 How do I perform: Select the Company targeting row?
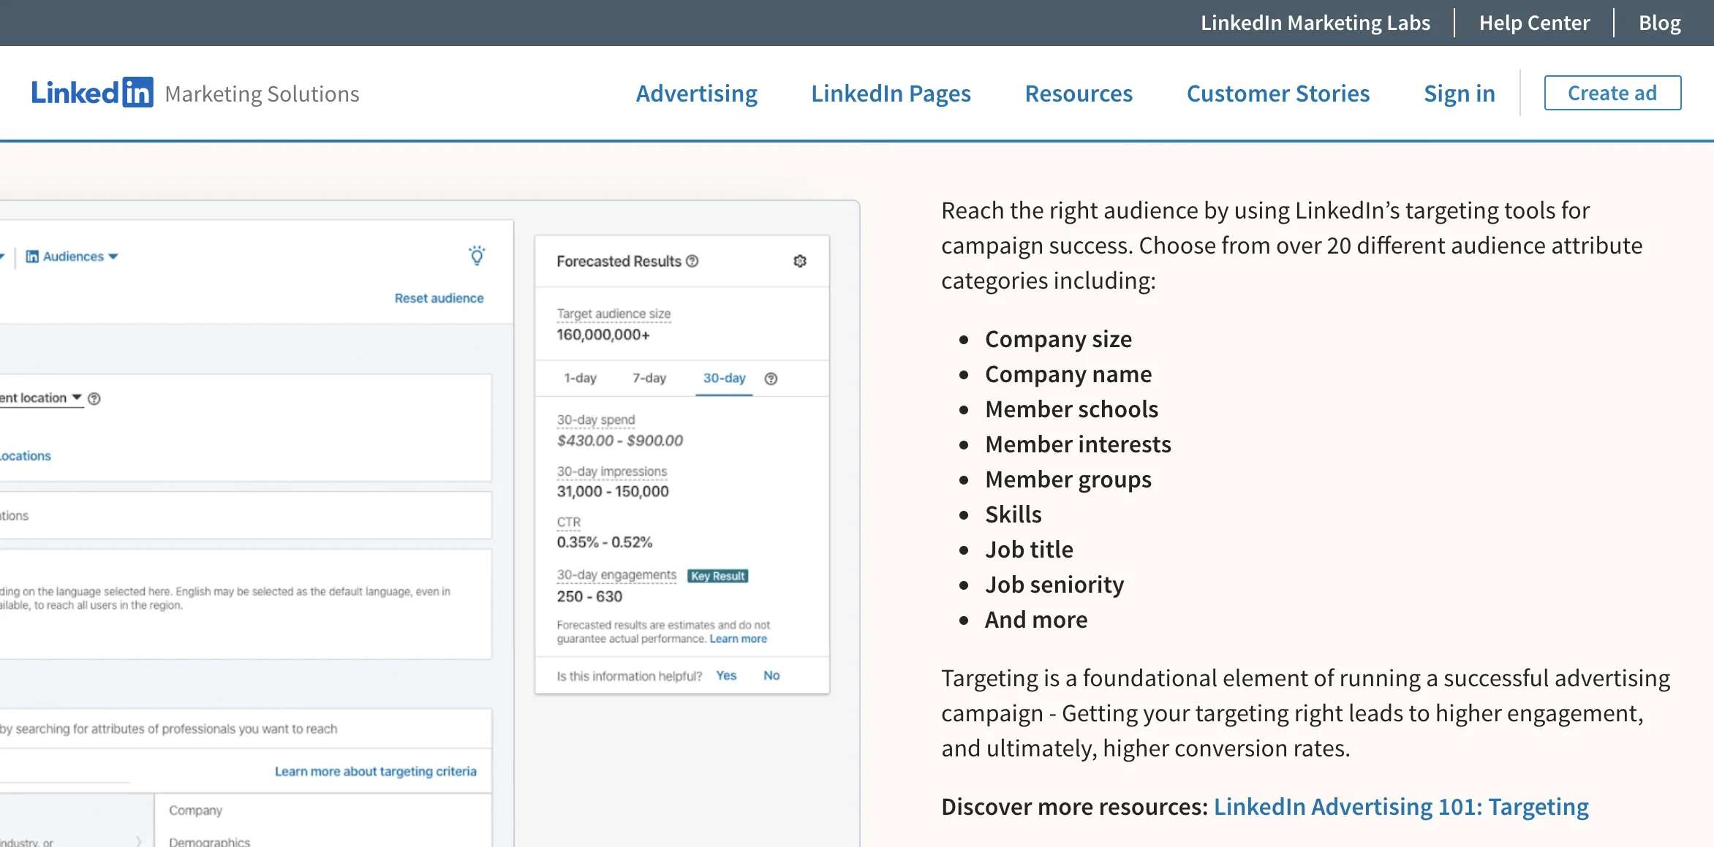[x=196, y=810]
